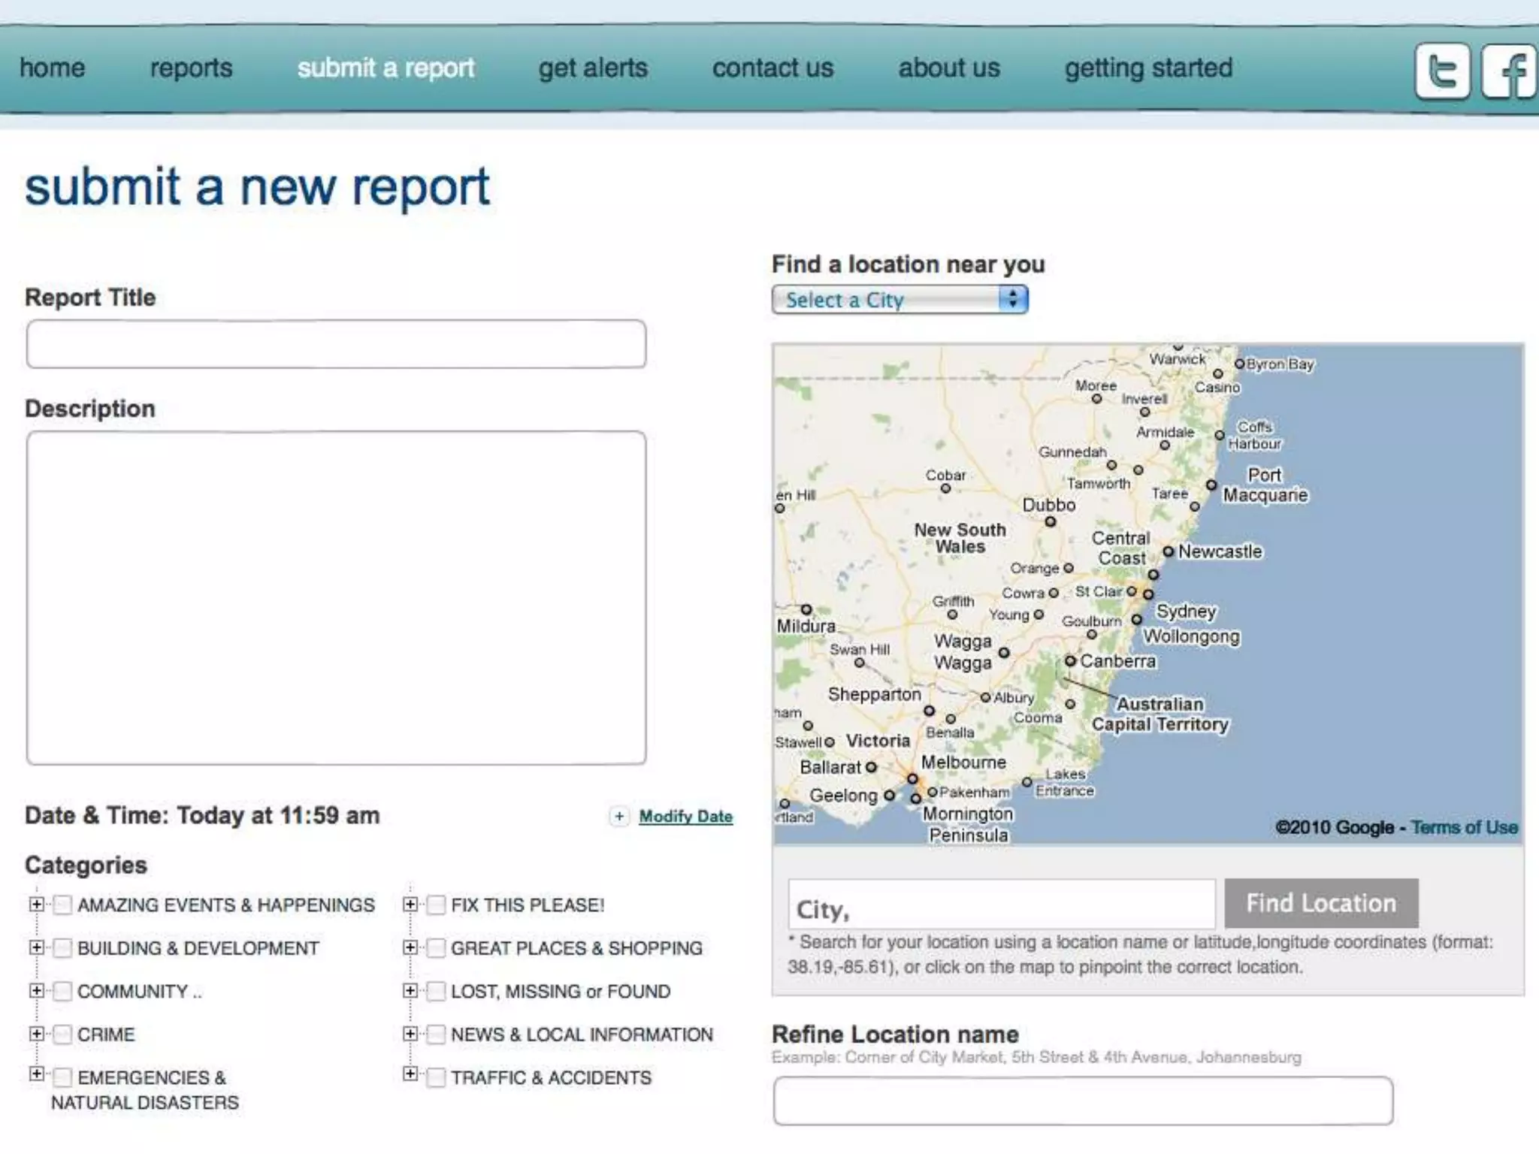The height and width of the screenshot is (1154, 1539).
Task: Expand the AMAZING EVENTS & HAPPENINGS tree node
Action: click(x=36, y=904)
